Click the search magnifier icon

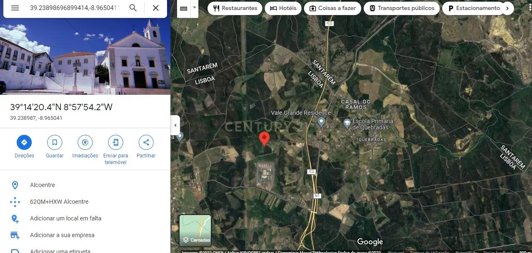click(133, 8)
